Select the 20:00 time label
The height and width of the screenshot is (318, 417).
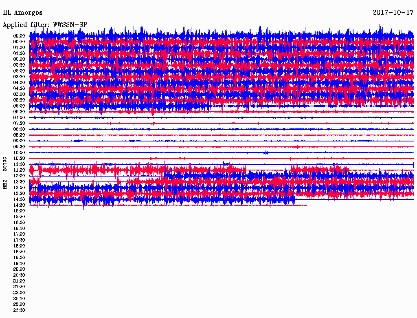[x=19, y=269]
